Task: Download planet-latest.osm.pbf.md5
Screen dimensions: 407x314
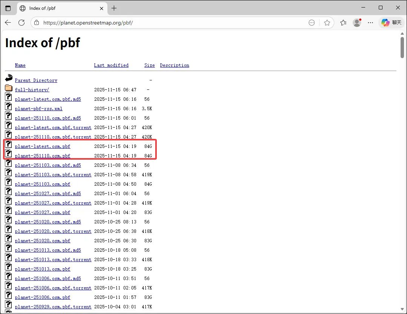Action: pos(48,99)
